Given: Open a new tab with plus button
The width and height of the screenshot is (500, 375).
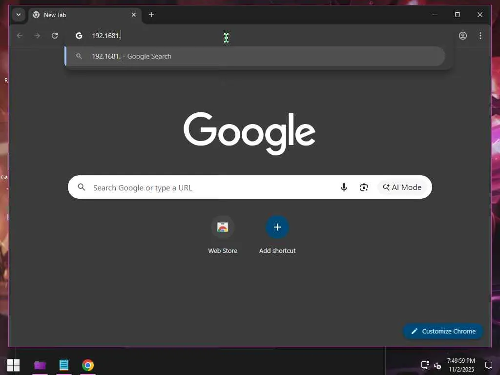Looking at the screenshot, I should coord(151,15).
